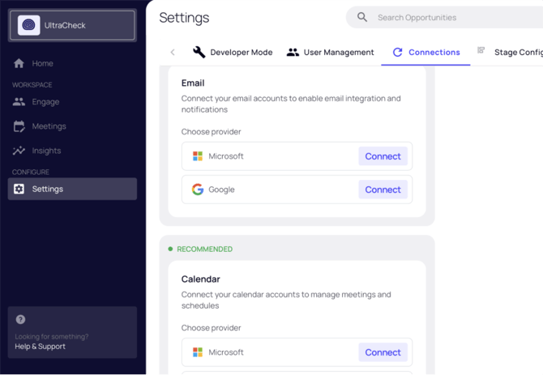This screenshot has height=375, width=543.
Task: Click the RECOMMENDED label
Action: point(205,249)
